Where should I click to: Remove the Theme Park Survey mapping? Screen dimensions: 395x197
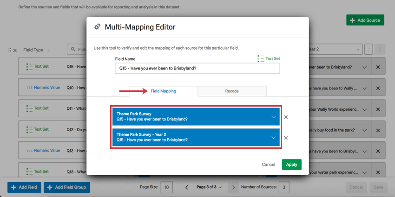[286, 117]
